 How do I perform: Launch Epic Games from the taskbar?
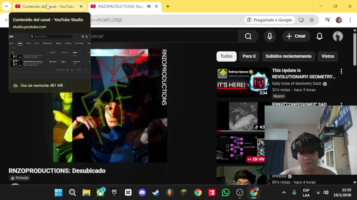pyautogui.click(x=114, y=192)
